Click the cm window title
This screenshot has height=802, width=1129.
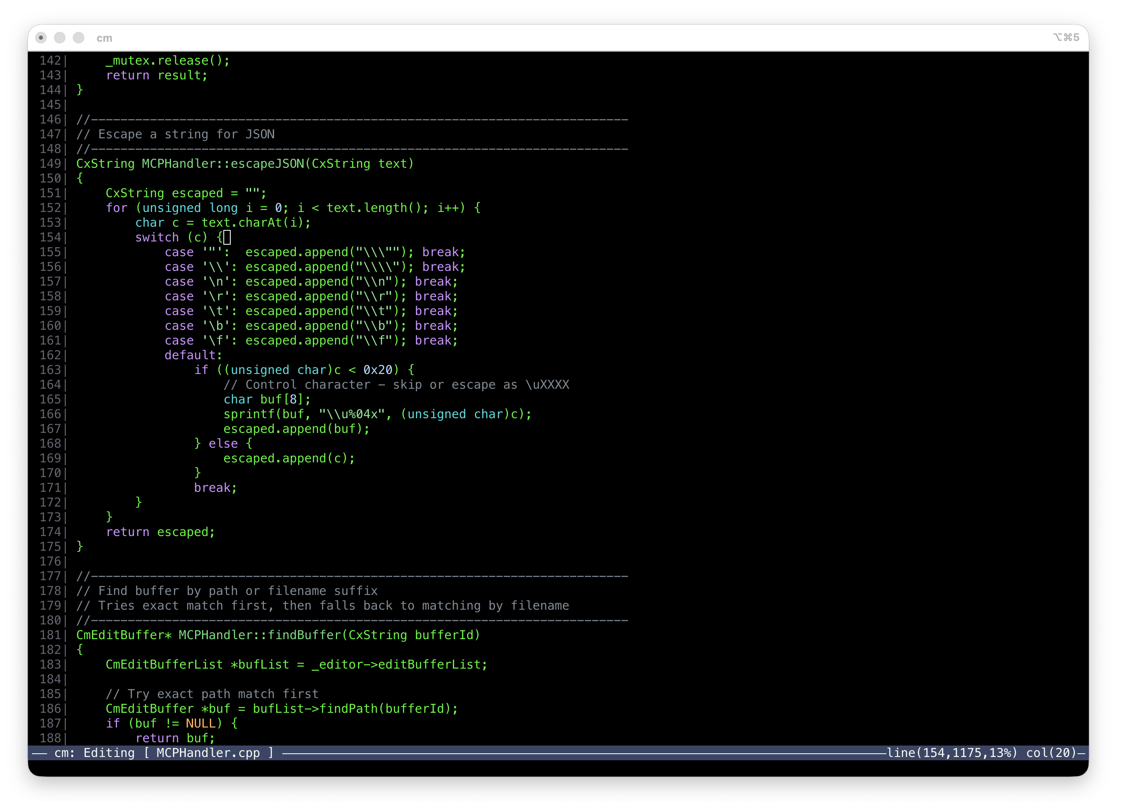(x=104, y=38)
